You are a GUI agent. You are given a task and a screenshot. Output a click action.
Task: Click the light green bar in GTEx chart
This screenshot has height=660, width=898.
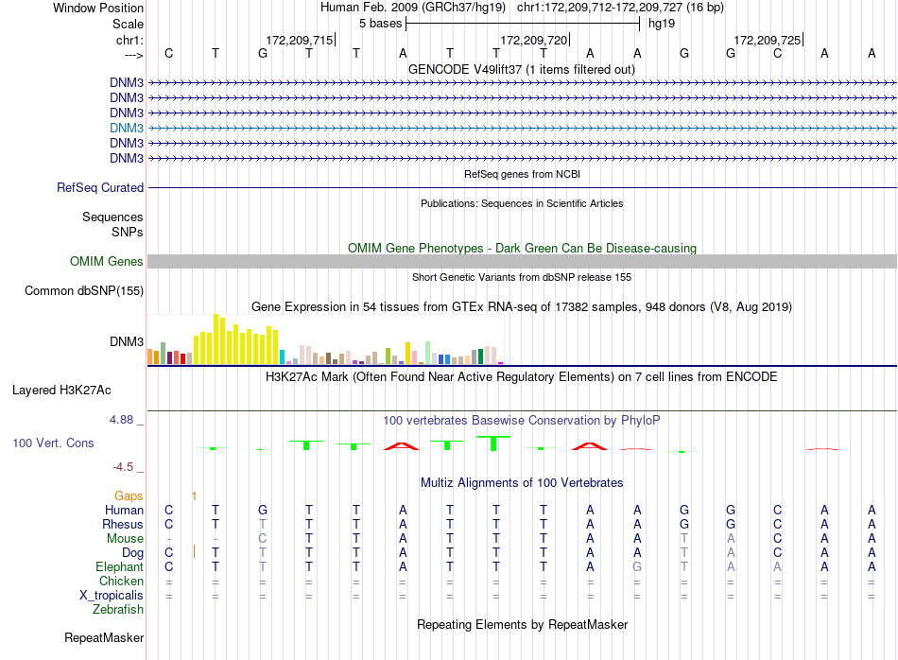pyautogui.click(x=428, y=353)
